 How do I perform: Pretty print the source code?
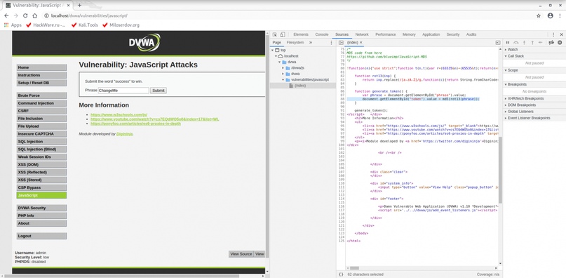(341, 274)
